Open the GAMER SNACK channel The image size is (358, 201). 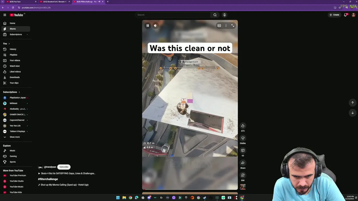coord(15,114)
